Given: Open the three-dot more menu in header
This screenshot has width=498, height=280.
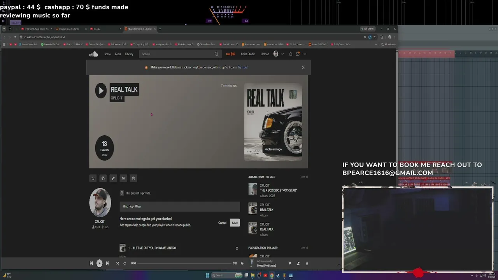Looking at the screenshot, I should 305,54.
